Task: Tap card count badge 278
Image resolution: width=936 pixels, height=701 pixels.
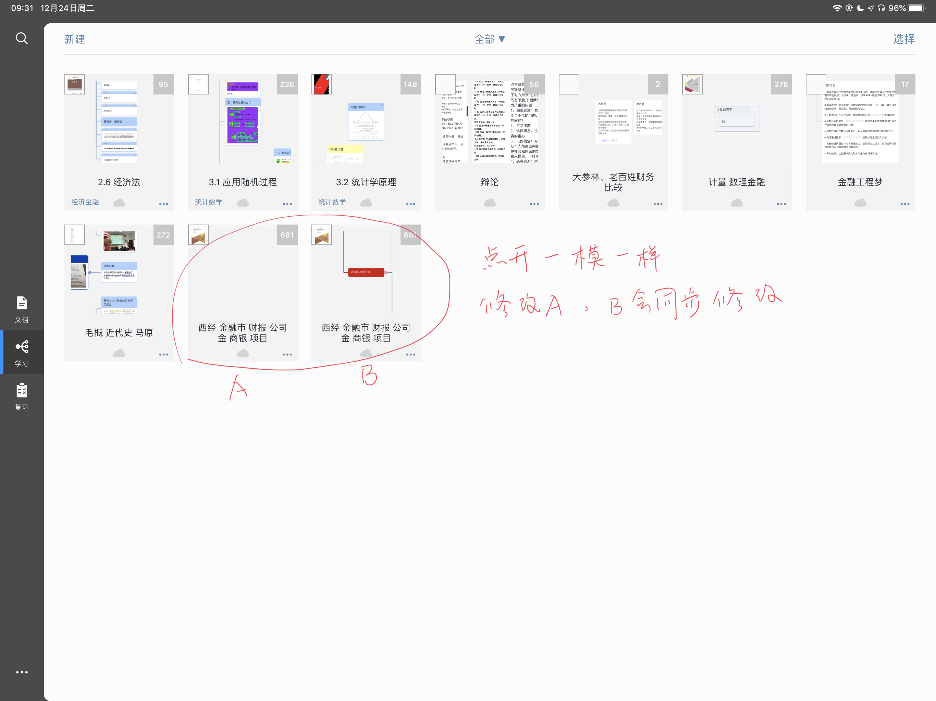Action: coord(781,84)
